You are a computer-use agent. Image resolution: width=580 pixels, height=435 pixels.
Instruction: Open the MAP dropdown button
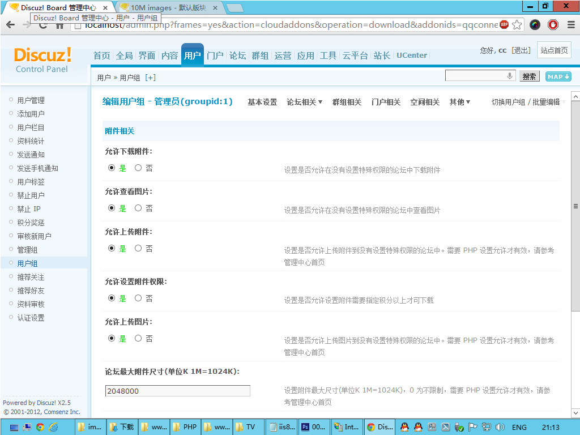(x=558, y=76)
